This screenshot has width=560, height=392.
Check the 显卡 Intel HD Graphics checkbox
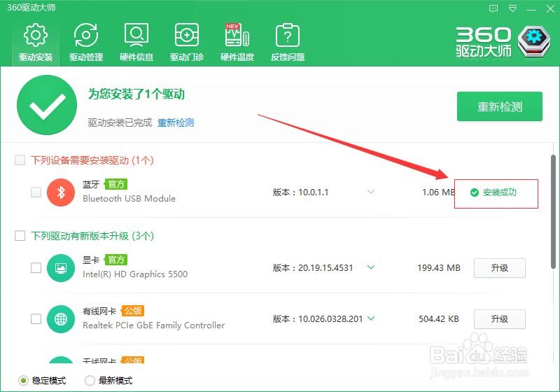(36, 268)
